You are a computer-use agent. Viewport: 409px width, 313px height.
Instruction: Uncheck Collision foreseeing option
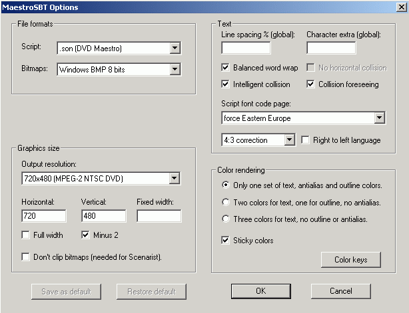pyautogui.click(x=311, y=84)
